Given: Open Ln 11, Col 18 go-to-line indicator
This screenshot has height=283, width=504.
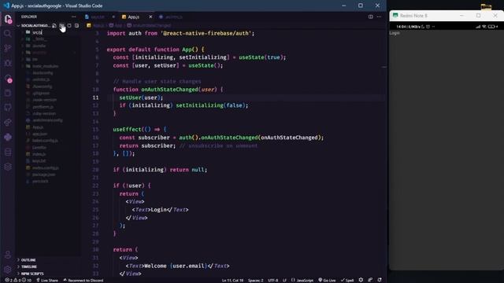Looking at the screenshot, I should [x=232, y=280].
